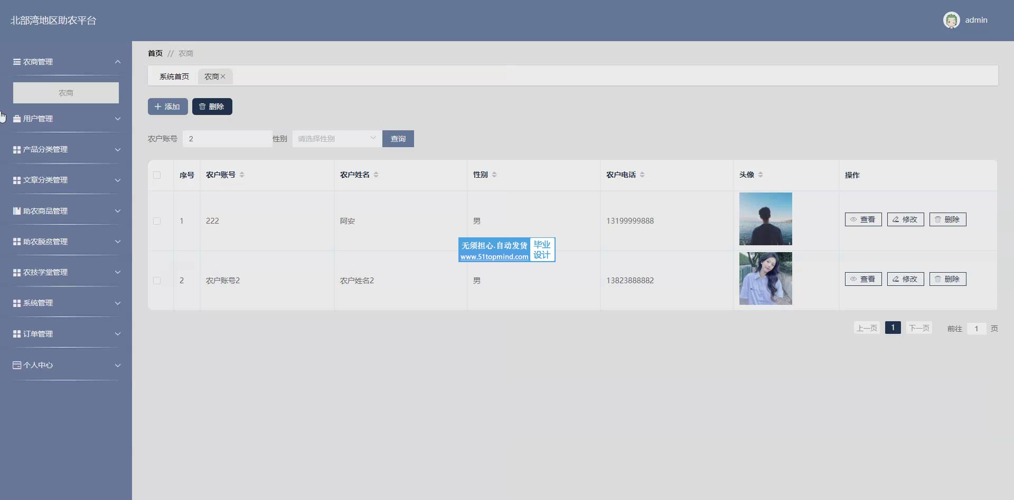Toggle the select-all checkbox in table header
The image size is (1014, 500).
pos(157,175)
